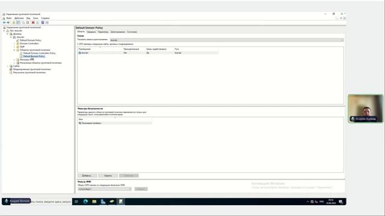This screenshot has height=216, width=385.
Task: Click the yellow app icon next to Server Manager
Action: pos(112,202)
